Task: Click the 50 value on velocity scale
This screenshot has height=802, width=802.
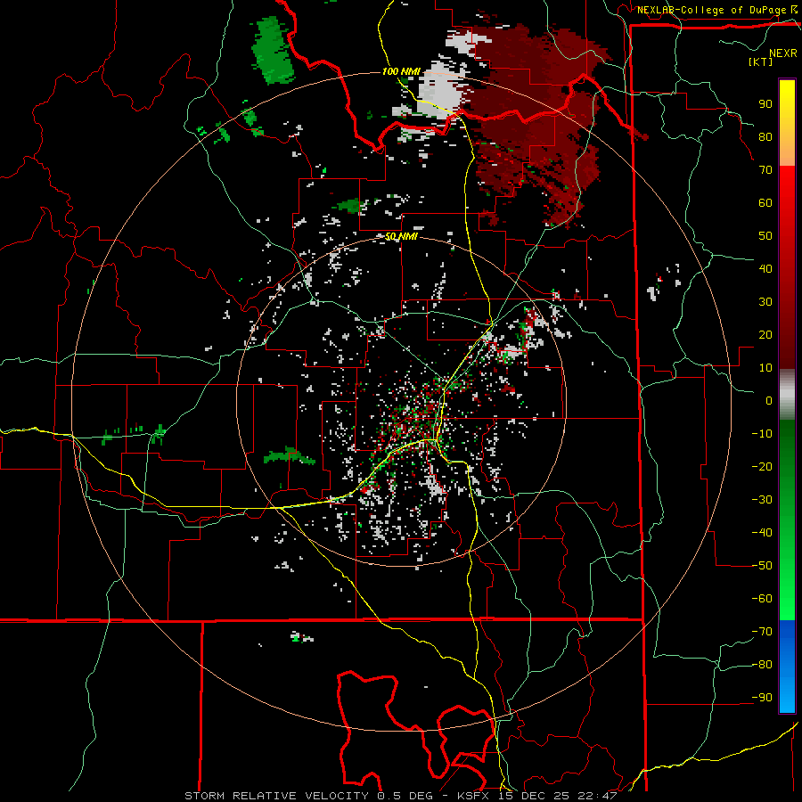Action: [x=765, y=236]
